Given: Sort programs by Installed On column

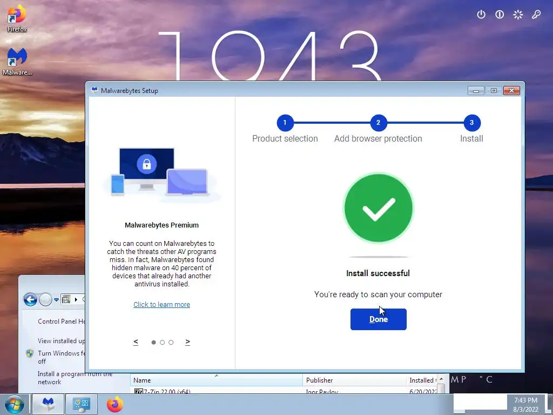Looking at the screenshot, I should [x=422, y=380].
